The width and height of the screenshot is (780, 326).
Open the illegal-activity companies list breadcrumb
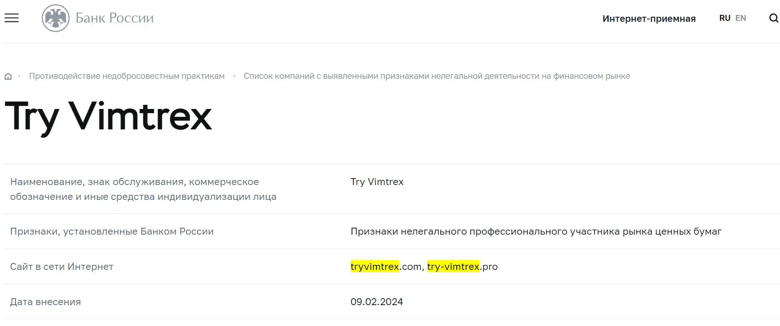437,76
